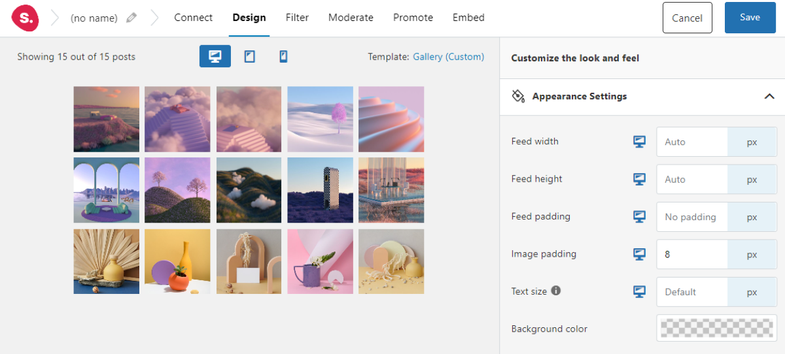Switch to desktop preview icon

pos(215,57)
